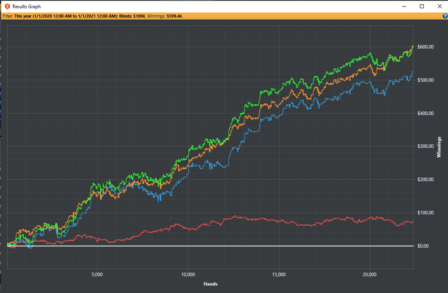448x293 pixels.
Task: Click the $600.00 axis label
Action: click(426, 47)
